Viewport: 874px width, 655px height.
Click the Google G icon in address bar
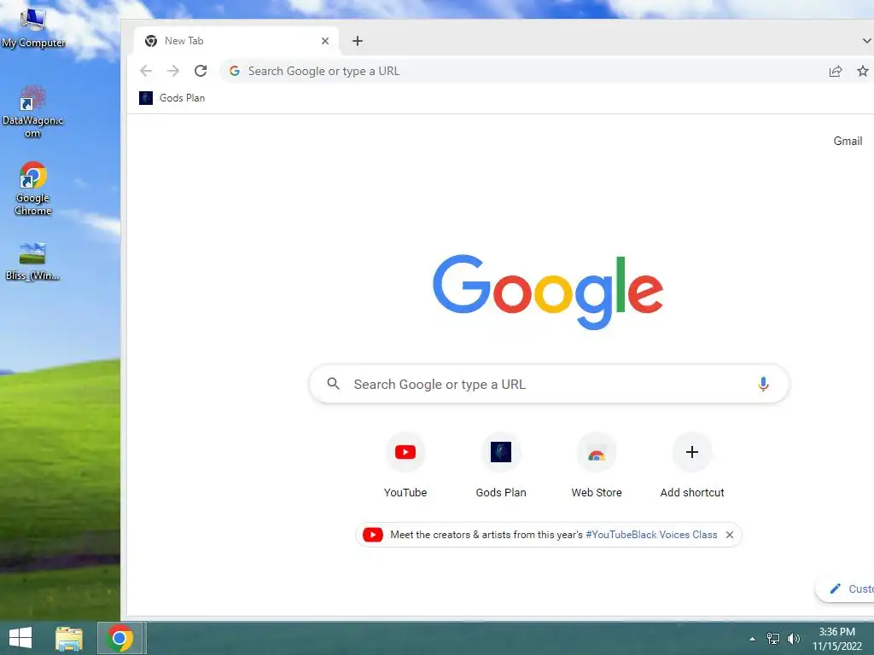pyautogui.click(x=235, y=71)
